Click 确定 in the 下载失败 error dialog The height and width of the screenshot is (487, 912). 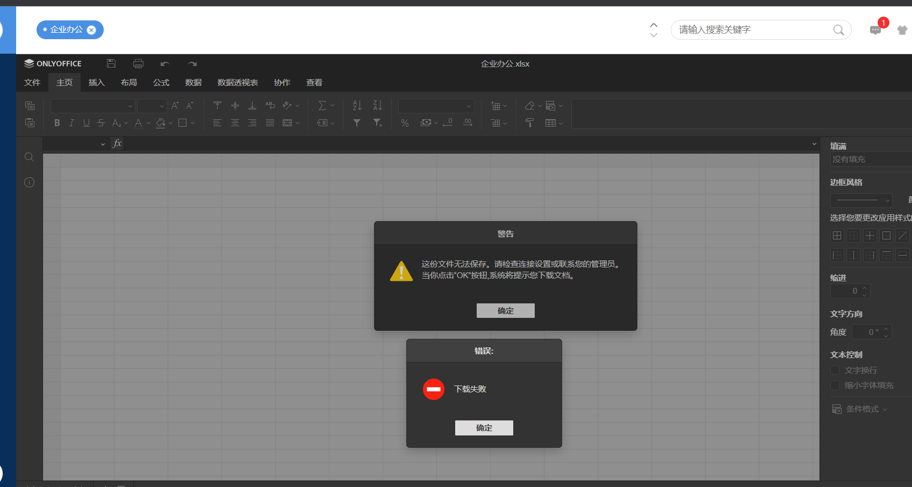484,428
